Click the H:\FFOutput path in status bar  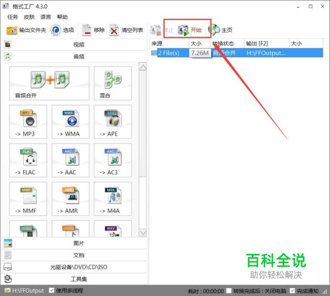point(28,291)
